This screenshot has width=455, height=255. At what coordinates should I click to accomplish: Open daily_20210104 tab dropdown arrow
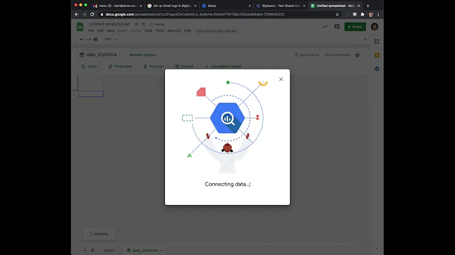161,251
